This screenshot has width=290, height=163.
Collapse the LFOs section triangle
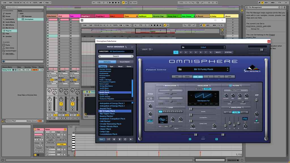(x=167, y=107)
